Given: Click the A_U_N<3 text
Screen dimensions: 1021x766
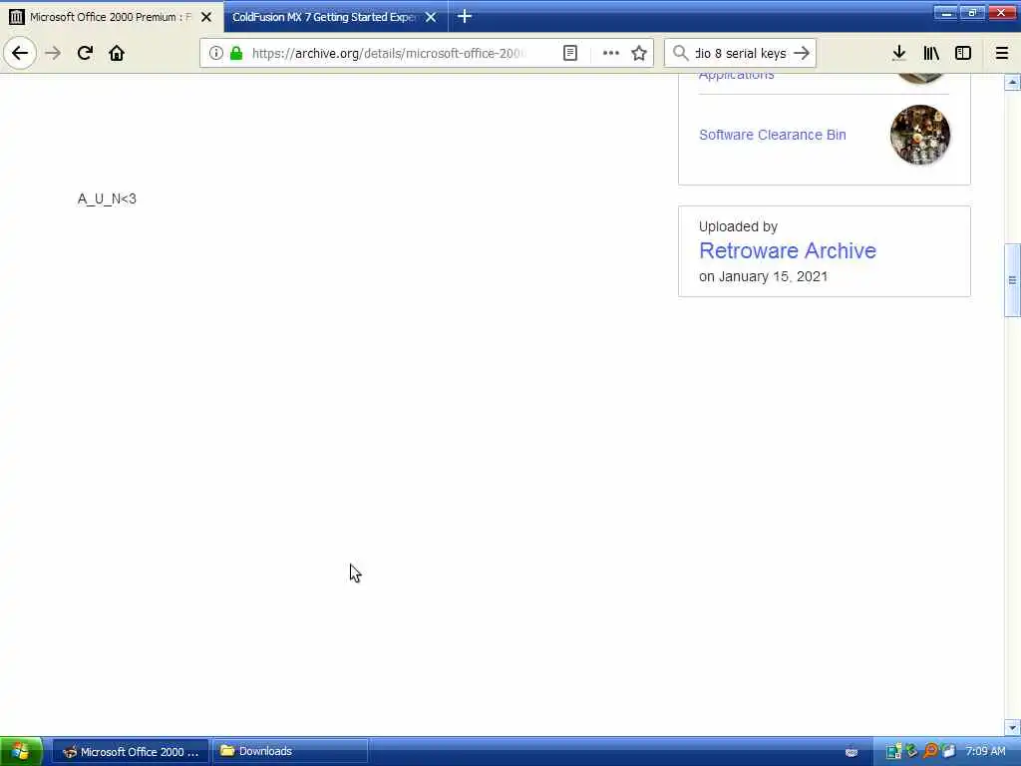Looking at the screenshot, I should point(107,198).
